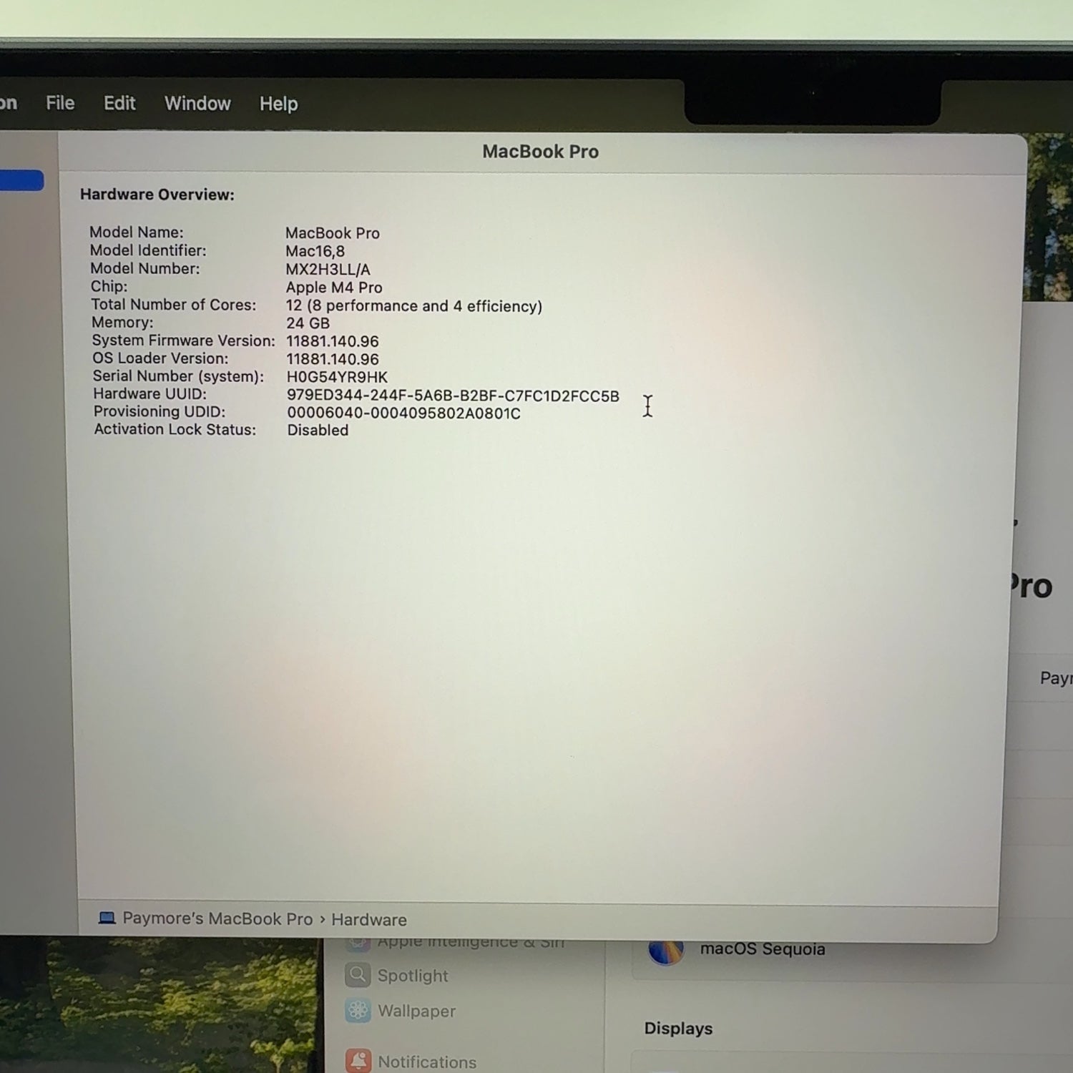Click the model identifier Mac16,8
The image size is (1073, 1073).
pos(315,251)
